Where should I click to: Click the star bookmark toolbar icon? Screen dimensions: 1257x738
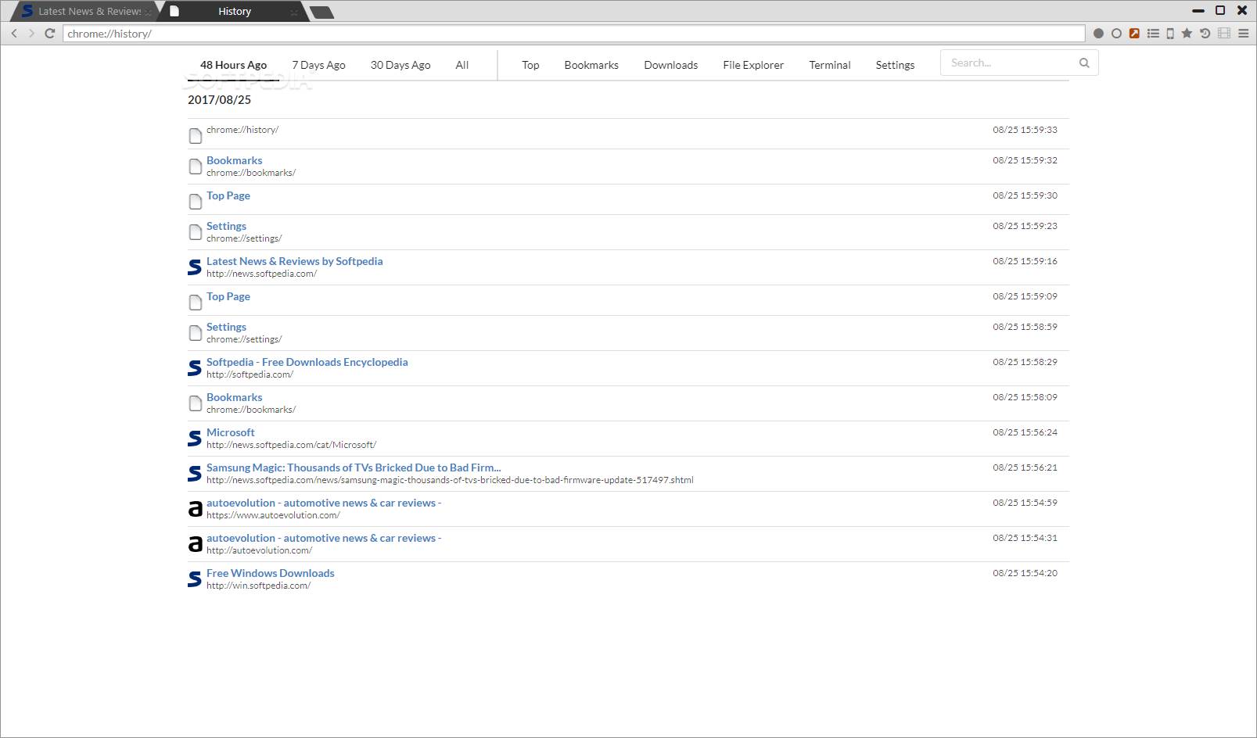tap(1187, 34)
